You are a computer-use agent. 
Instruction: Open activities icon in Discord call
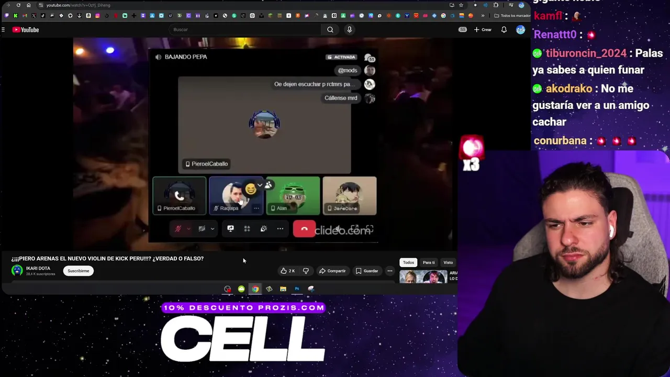pos(247,229)
